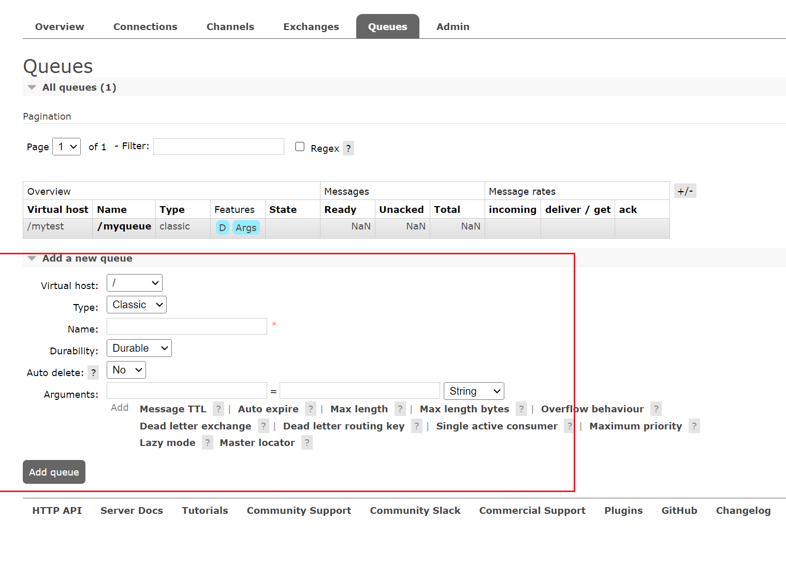Insert the Auto expire argument
The width and height of the screenshot is (786, 561).
tap(268, 409)
